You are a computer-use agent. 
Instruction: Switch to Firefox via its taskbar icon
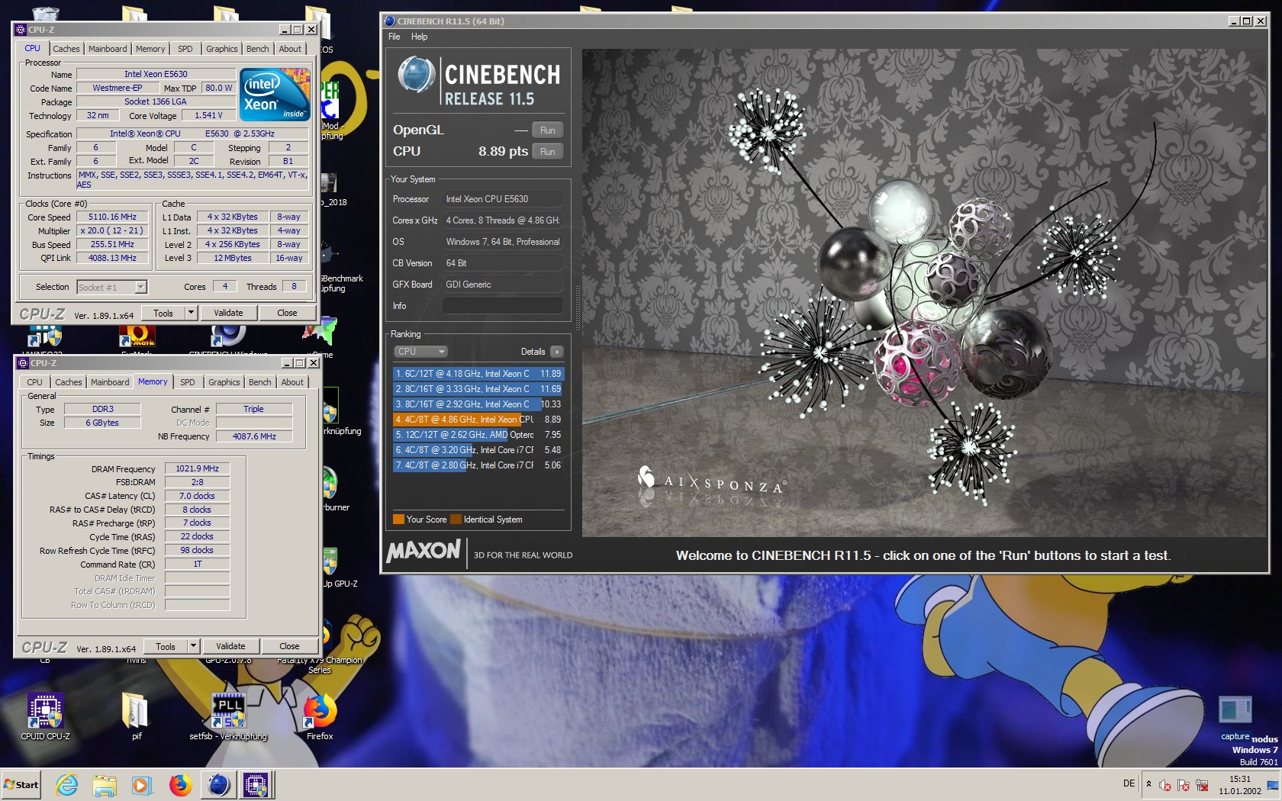pos(180,784)
